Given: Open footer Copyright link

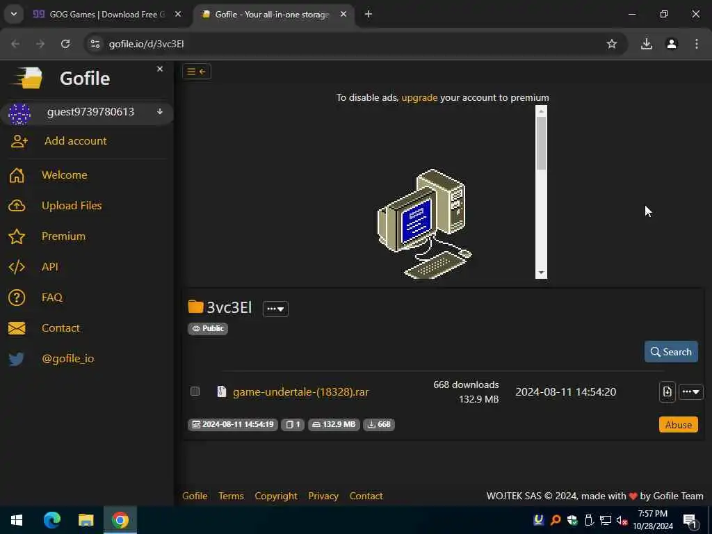Looking at the screenshot, I should (x=276, y=496).
